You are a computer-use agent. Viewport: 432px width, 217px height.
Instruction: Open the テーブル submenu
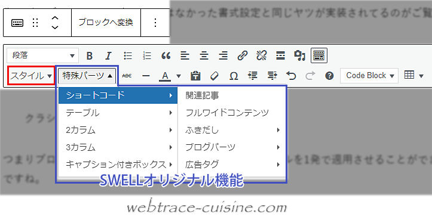point(118,113)
